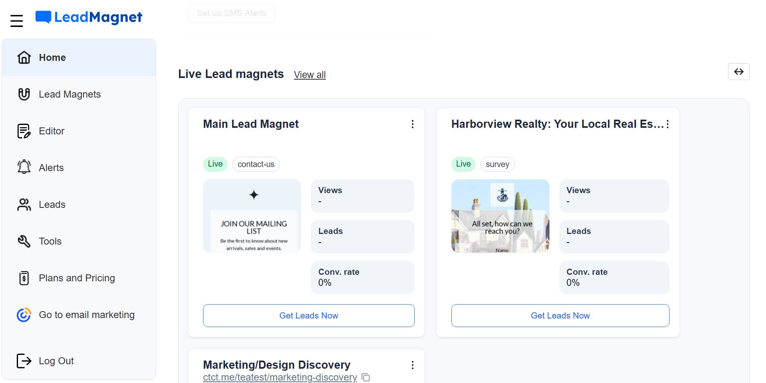
Task: Open the View all link
Action: click(309, 75)
